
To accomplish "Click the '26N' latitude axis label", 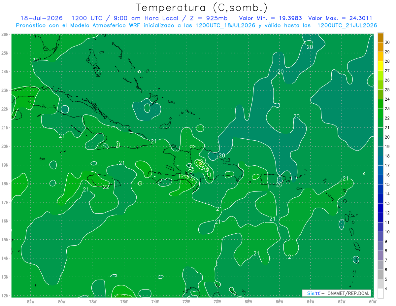I will 5,34.
